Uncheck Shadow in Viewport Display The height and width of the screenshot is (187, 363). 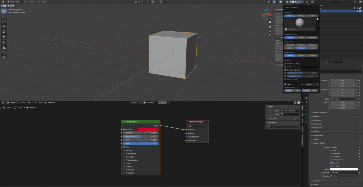coord(331,163)
